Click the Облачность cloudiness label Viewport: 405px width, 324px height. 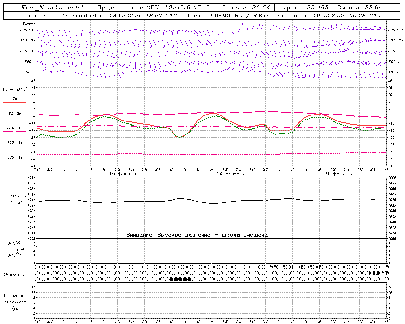point(16,275)
